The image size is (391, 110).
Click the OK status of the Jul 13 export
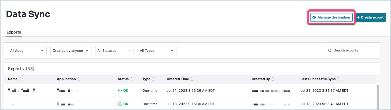pos(123,104)
